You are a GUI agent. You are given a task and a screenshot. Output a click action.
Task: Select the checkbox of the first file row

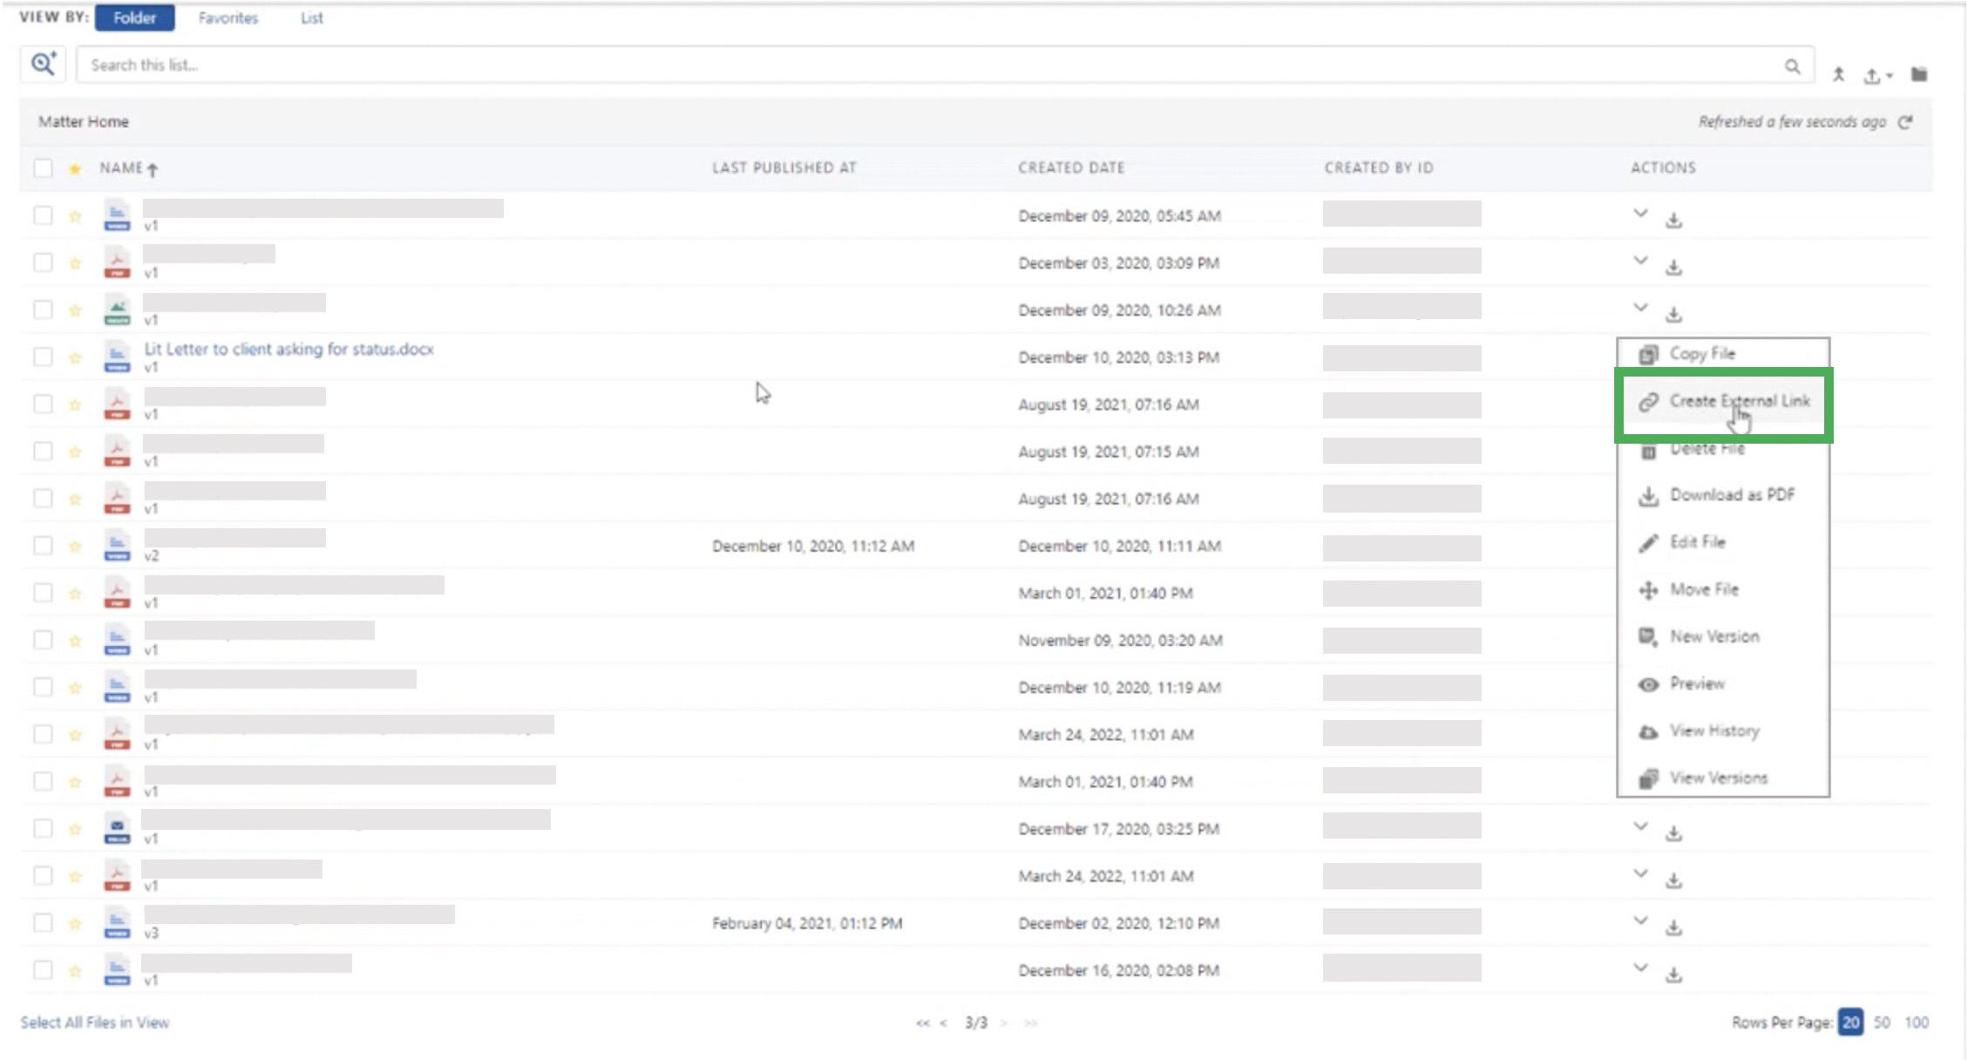(x=43, y=215)
